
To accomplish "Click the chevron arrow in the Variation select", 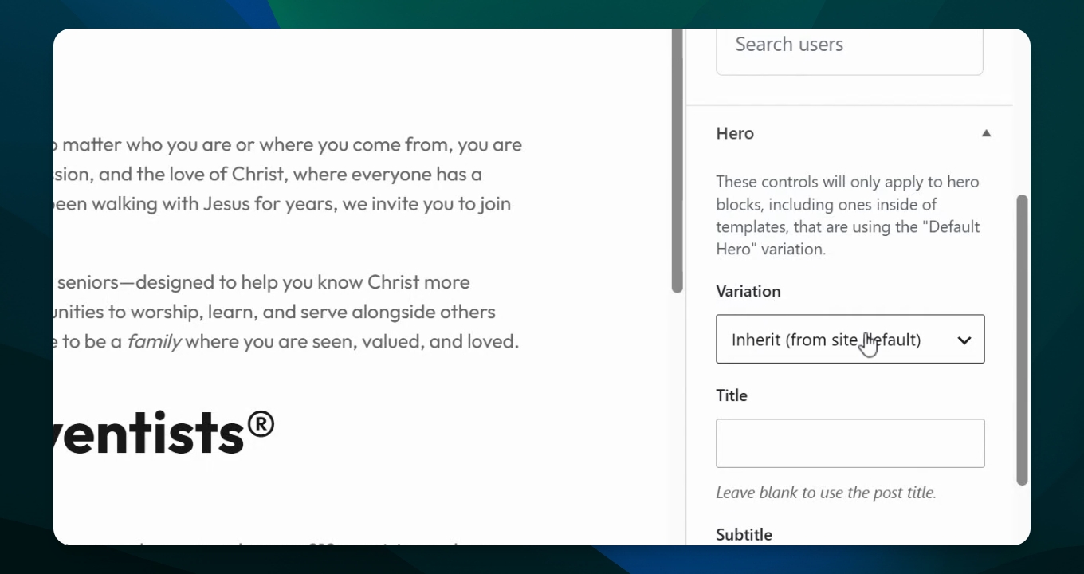I will 964,340.
